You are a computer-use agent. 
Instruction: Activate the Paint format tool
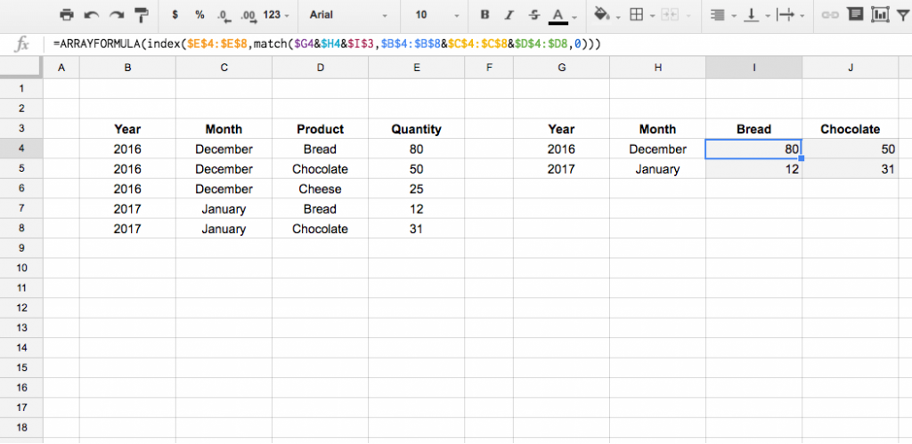pos(141,15)
